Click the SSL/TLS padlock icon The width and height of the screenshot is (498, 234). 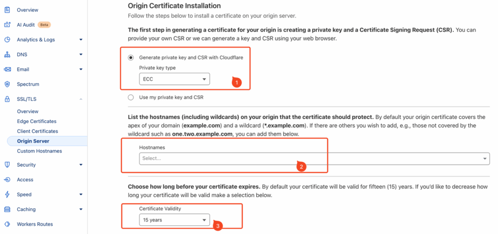[x=7, y=99]
